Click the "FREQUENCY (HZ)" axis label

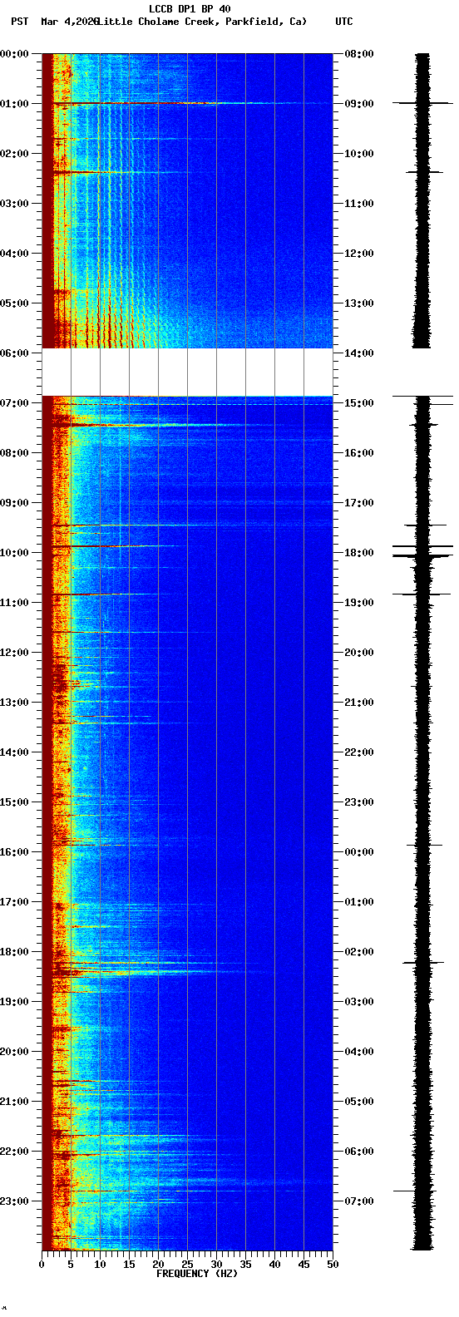pyautogui.click(x=197, y=1273)
